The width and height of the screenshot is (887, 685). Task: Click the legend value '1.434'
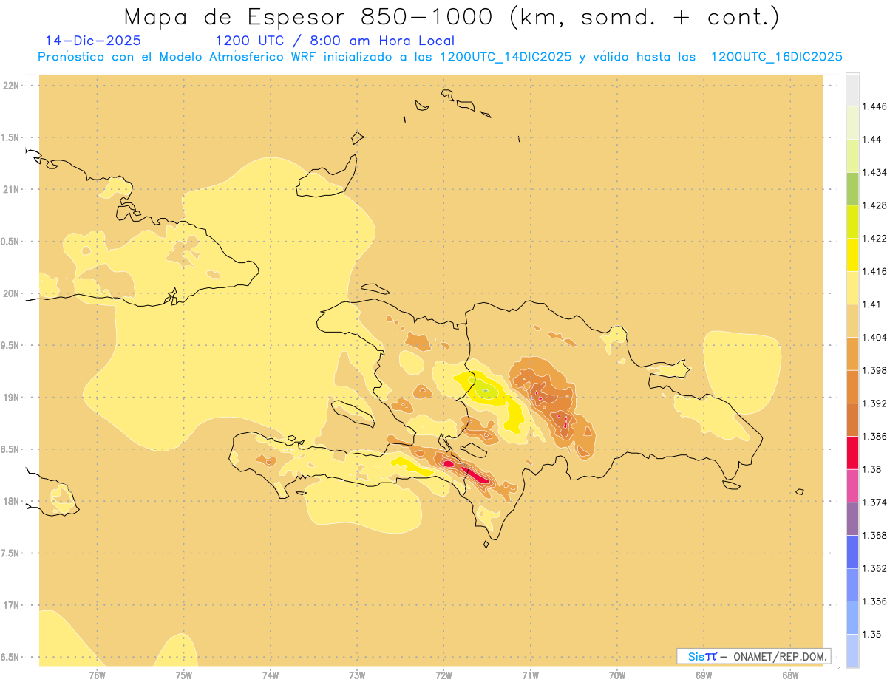click(874, 172)
